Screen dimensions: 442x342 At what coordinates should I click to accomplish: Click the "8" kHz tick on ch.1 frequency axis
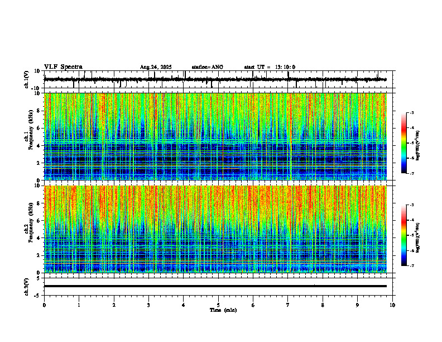pos(40,111)
